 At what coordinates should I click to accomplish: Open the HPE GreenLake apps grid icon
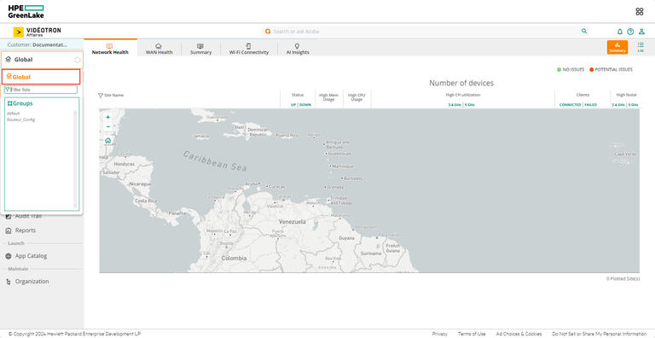click(x=639, y=12)
